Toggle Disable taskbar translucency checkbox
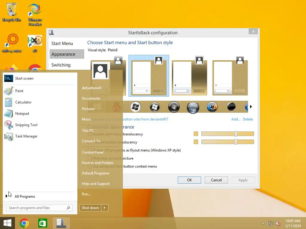This screenshot has height=229, width=306. coord(90,142)
